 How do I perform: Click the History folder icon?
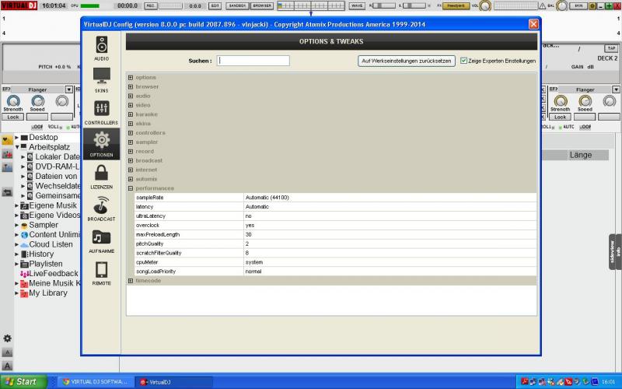click(x=24, y=254)
